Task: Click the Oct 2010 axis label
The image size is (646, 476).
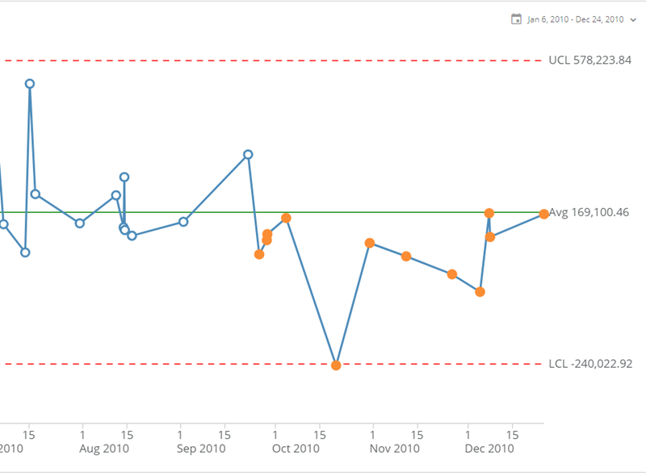Action: 296,449
